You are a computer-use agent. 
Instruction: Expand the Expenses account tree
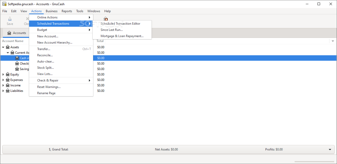[x=3, y=80]
